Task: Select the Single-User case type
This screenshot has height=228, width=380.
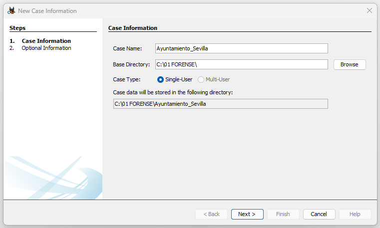Action: (160, 79)
